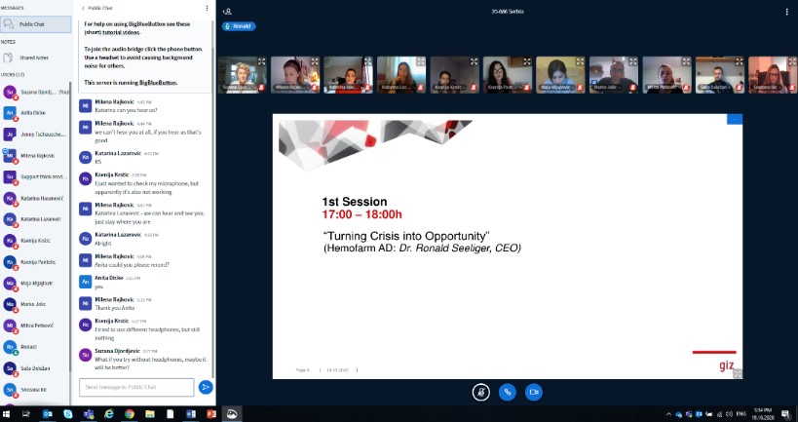Expand Suzana Djordjevic webcam to fullscreen

click(261, 61)
